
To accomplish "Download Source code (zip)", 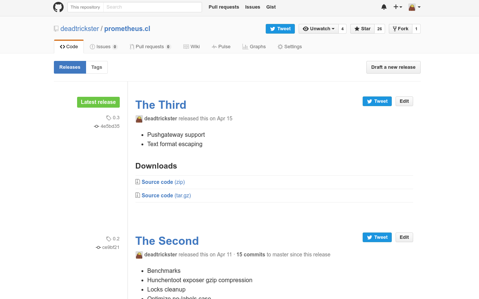I will coord(163,182).
